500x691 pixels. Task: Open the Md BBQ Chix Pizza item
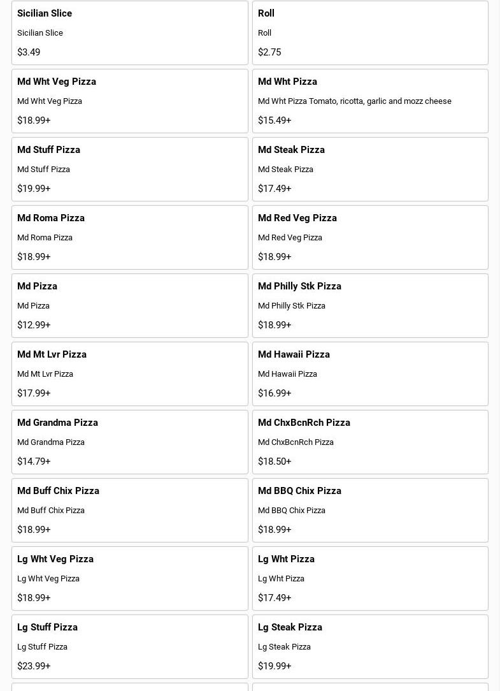(370, 510)
